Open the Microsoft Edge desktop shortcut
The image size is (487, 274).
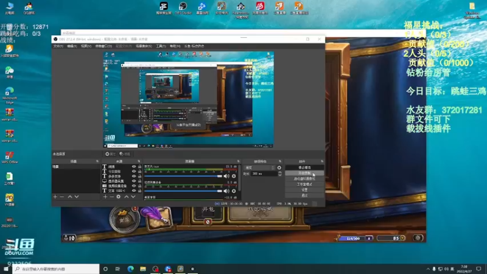point(10,95)
